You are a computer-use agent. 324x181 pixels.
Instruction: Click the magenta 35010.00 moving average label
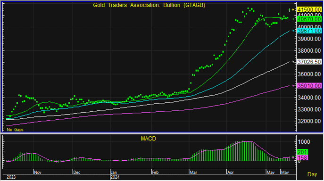pyautogui.click(x=309, y=86)
